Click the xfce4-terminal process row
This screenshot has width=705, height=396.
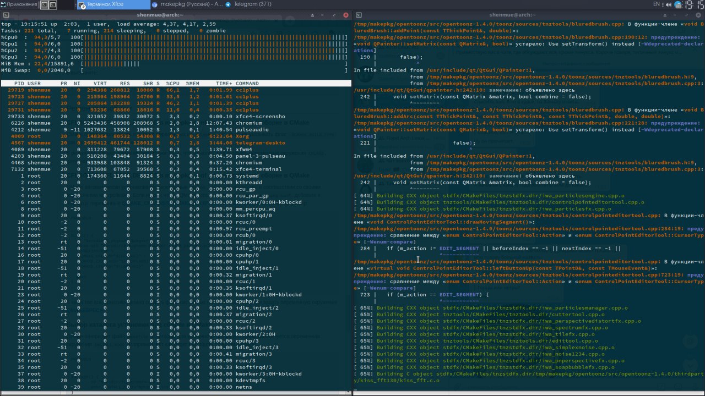176,169
